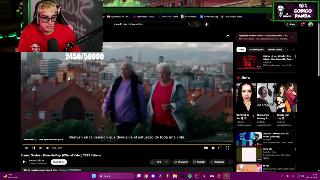Click the YouTube search input field
The width and height of the screenshot is (320, 180).
[149, 24]
